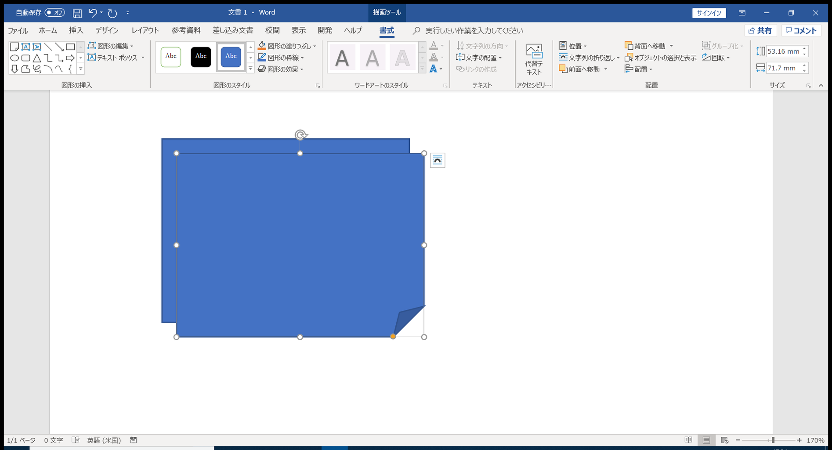Switch to Read Mode view
This screenshot has width=832, height=450.
coord(688,440)
